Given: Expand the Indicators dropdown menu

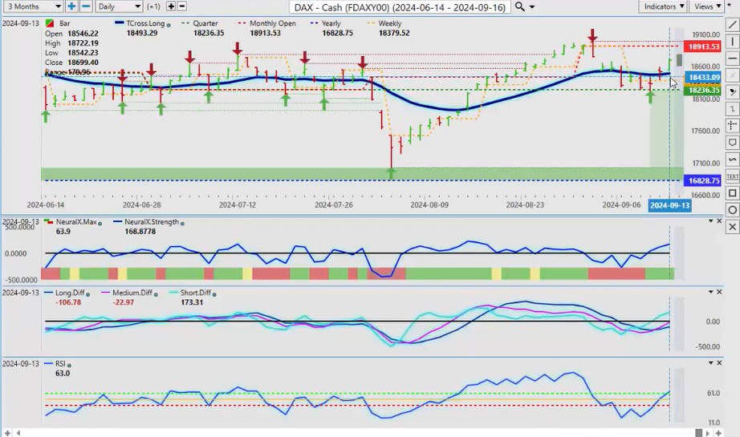Looking at the screenshot, I should pos(664,6).
